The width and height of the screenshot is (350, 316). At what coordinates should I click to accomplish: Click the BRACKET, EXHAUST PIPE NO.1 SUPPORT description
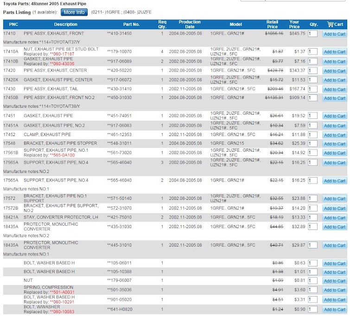coord(55,198)
